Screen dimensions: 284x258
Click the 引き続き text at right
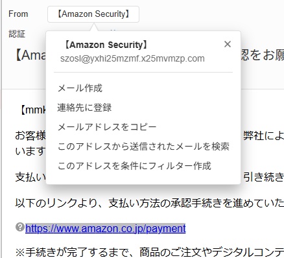(x=263, y=177)
